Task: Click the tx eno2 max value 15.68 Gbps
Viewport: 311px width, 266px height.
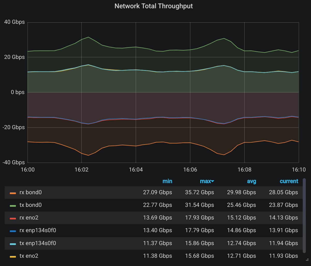Action: tap(199, 256)
